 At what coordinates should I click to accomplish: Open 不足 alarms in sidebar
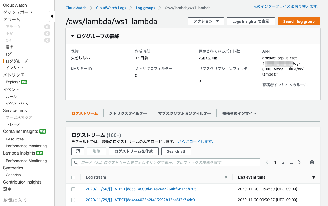click(9, 34)
